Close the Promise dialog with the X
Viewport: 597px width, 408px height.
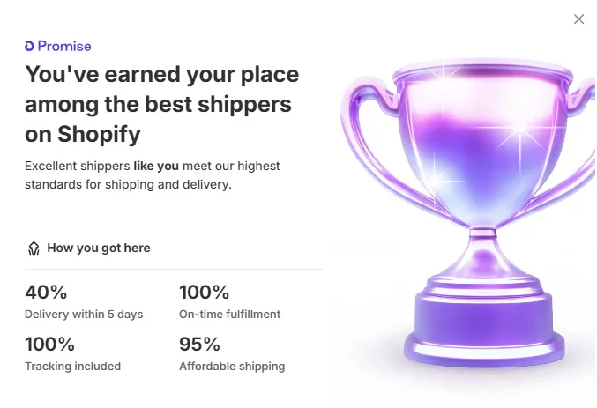[x=578, y=19]
